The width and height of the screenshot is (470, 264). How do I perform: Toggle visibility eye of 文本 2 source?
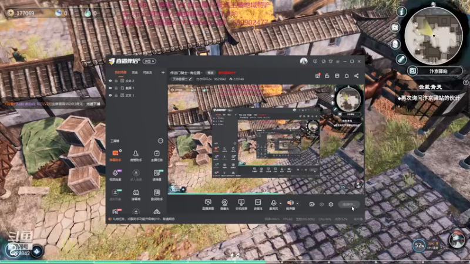click(110, 81)
